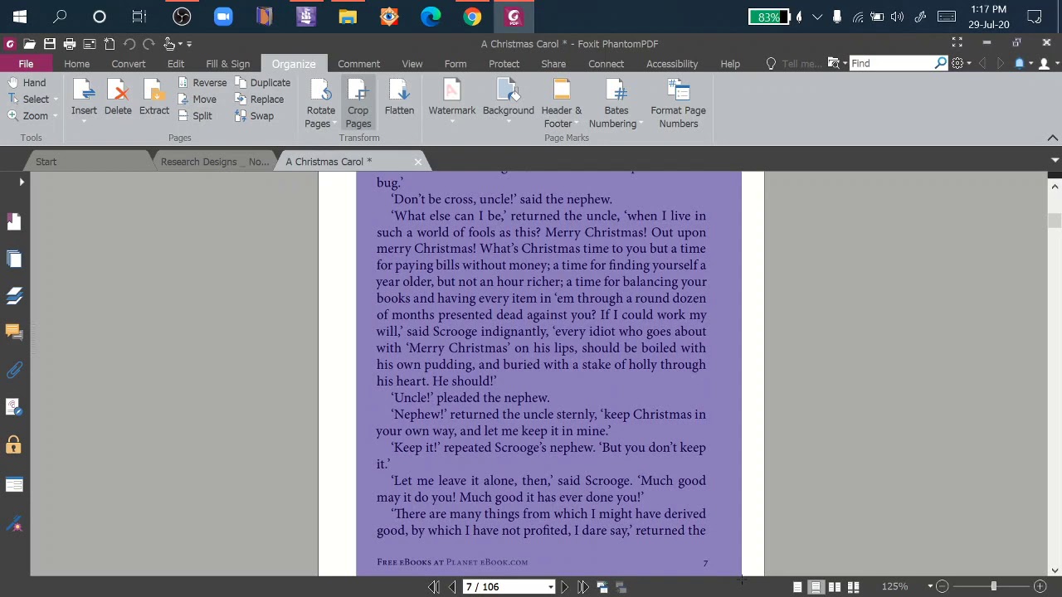Click the vertical scrollbar thumb
1062x597 pixels.
click(x=1055, y=221)
